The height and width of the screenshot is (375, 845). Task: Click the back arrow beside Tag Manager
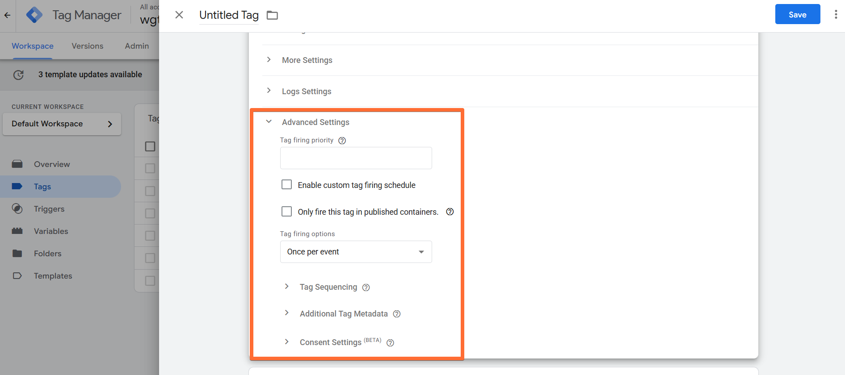8,15
